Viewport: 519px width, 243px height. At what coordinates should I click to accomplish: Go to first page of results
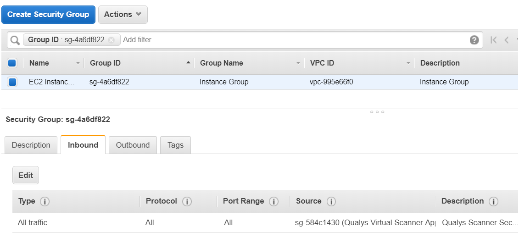coord(493,40)
